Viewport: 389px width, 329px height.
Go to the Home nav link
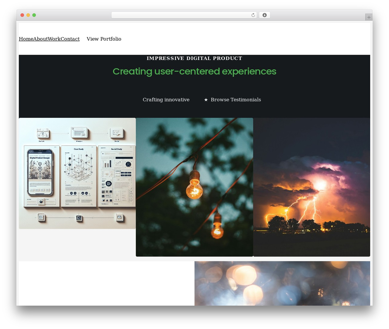pos(26,39)
